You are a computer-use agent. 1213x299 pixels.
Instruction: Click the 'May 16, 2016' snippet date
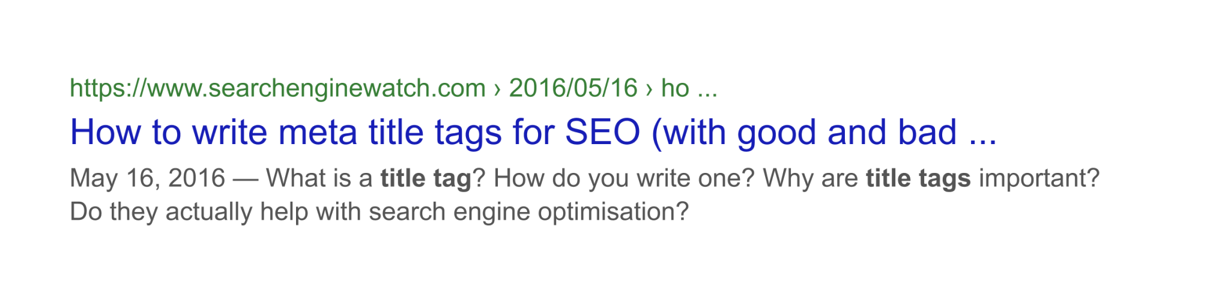point(147,178)
